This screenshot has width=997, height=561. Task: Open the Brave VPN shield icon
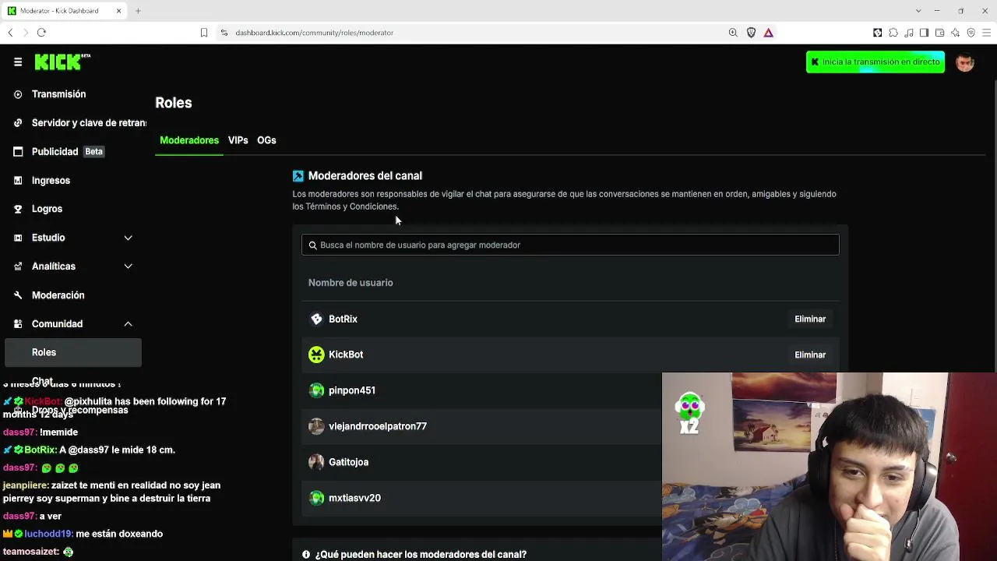(971, 33)
